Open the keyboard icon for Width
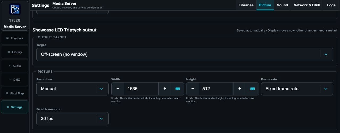Image resolution: width=340 pixels, height=133 pixels. pos(177,89)
